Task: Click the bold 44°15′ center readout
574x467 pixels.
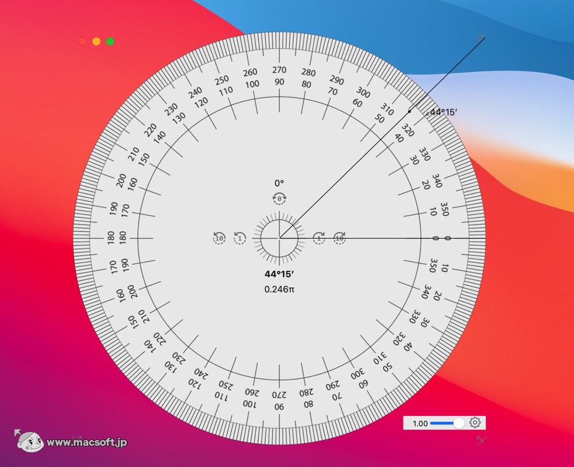Action: point(279,274)
